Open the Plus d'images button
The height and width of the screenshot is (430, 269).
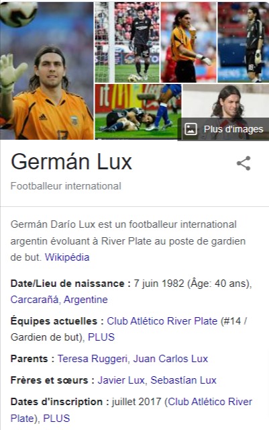pos(223,129)
